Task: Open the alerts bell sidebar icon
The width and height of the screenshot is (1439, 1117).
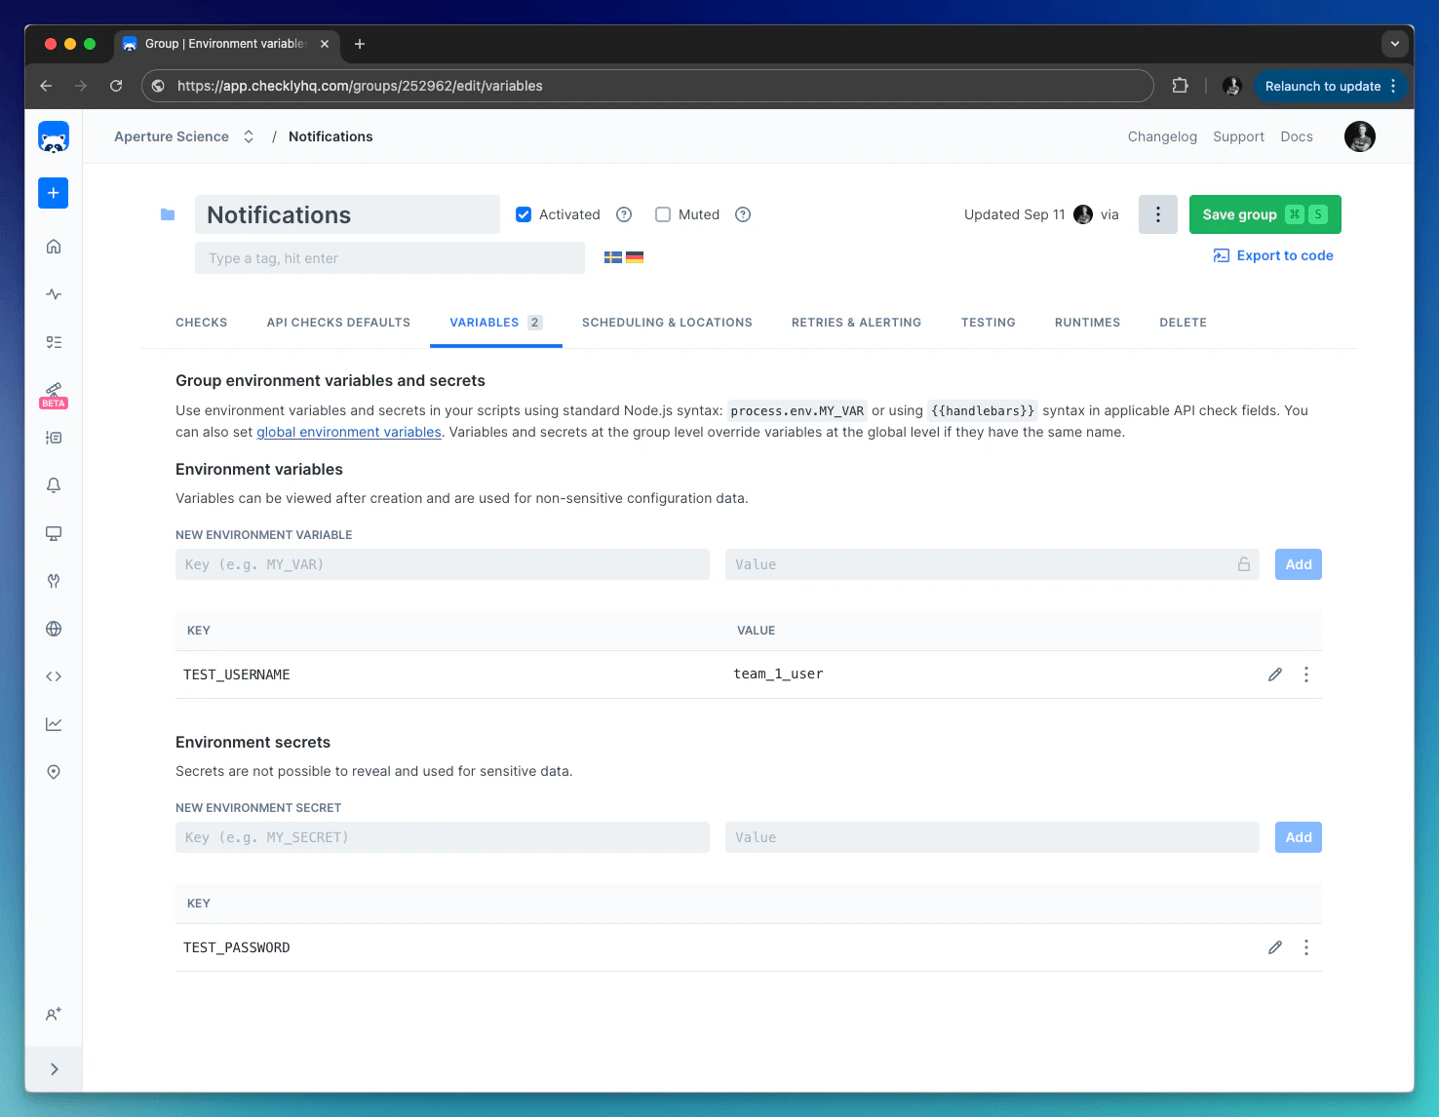Action: [54, 485]
